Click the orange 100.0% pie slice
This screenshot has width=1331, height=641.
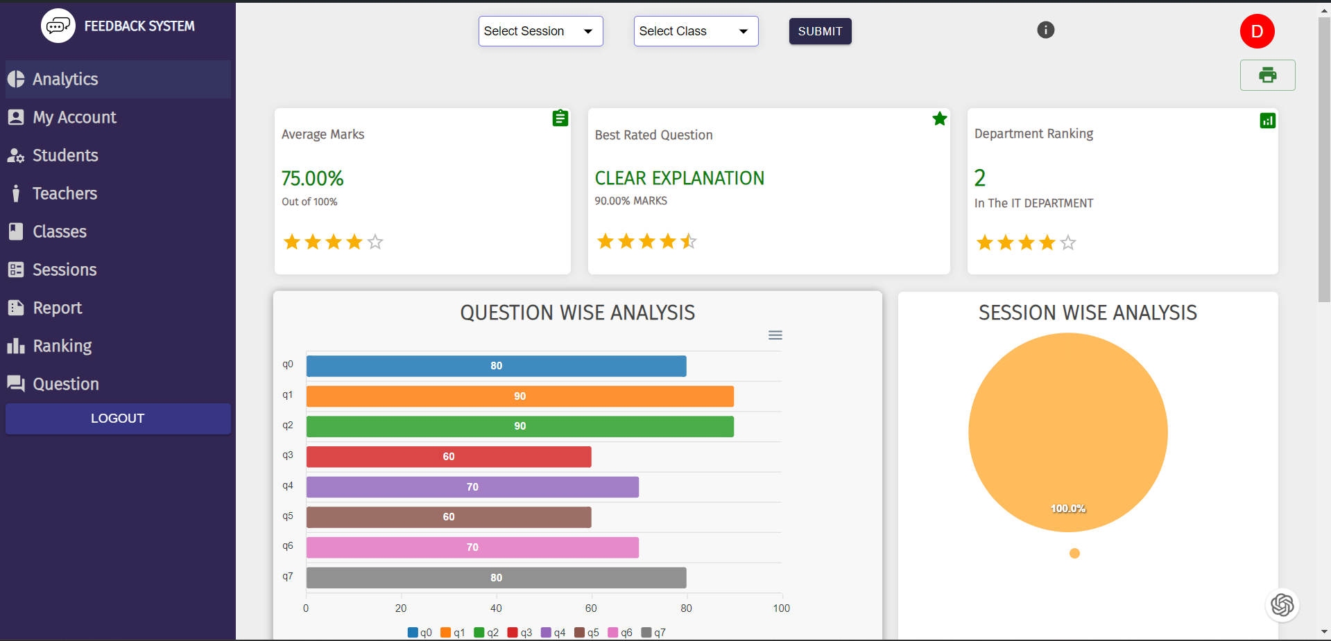(1068, 432)
